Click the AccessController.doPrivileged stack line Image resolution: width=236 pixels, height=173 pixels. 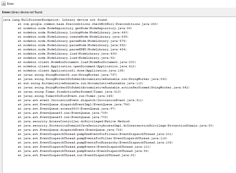[x=74, y=121]
